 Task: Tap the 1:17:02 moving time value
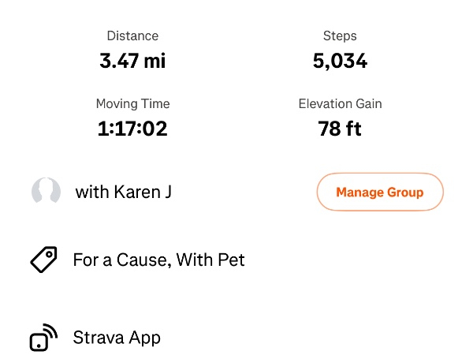tap(132, 129)
